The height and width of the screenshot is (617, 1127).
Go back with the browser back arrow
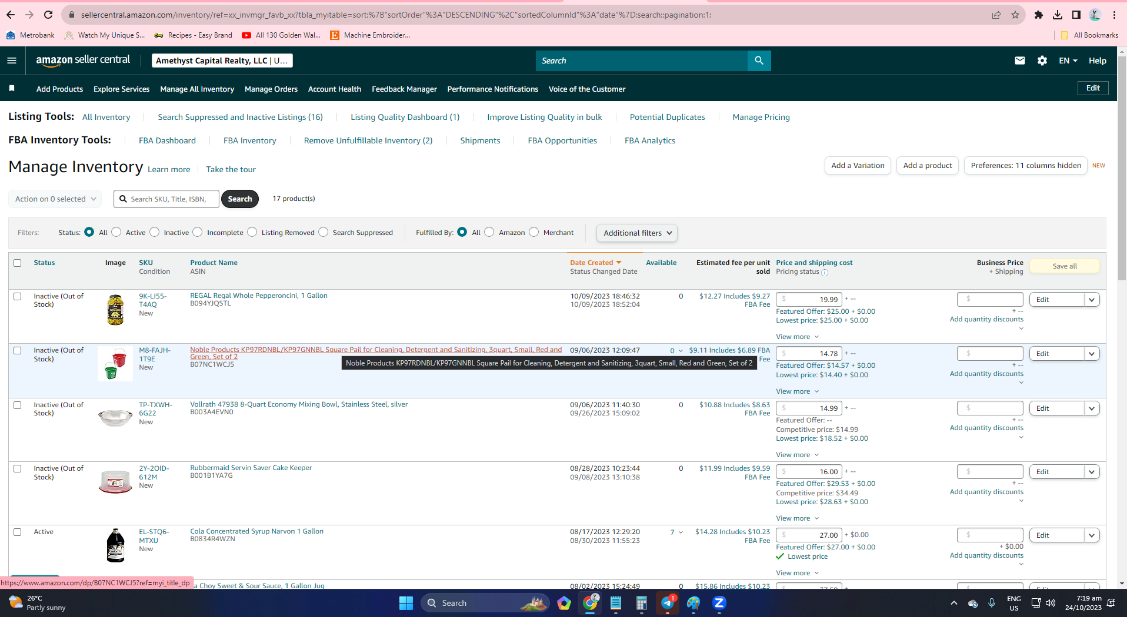[11, 15]
